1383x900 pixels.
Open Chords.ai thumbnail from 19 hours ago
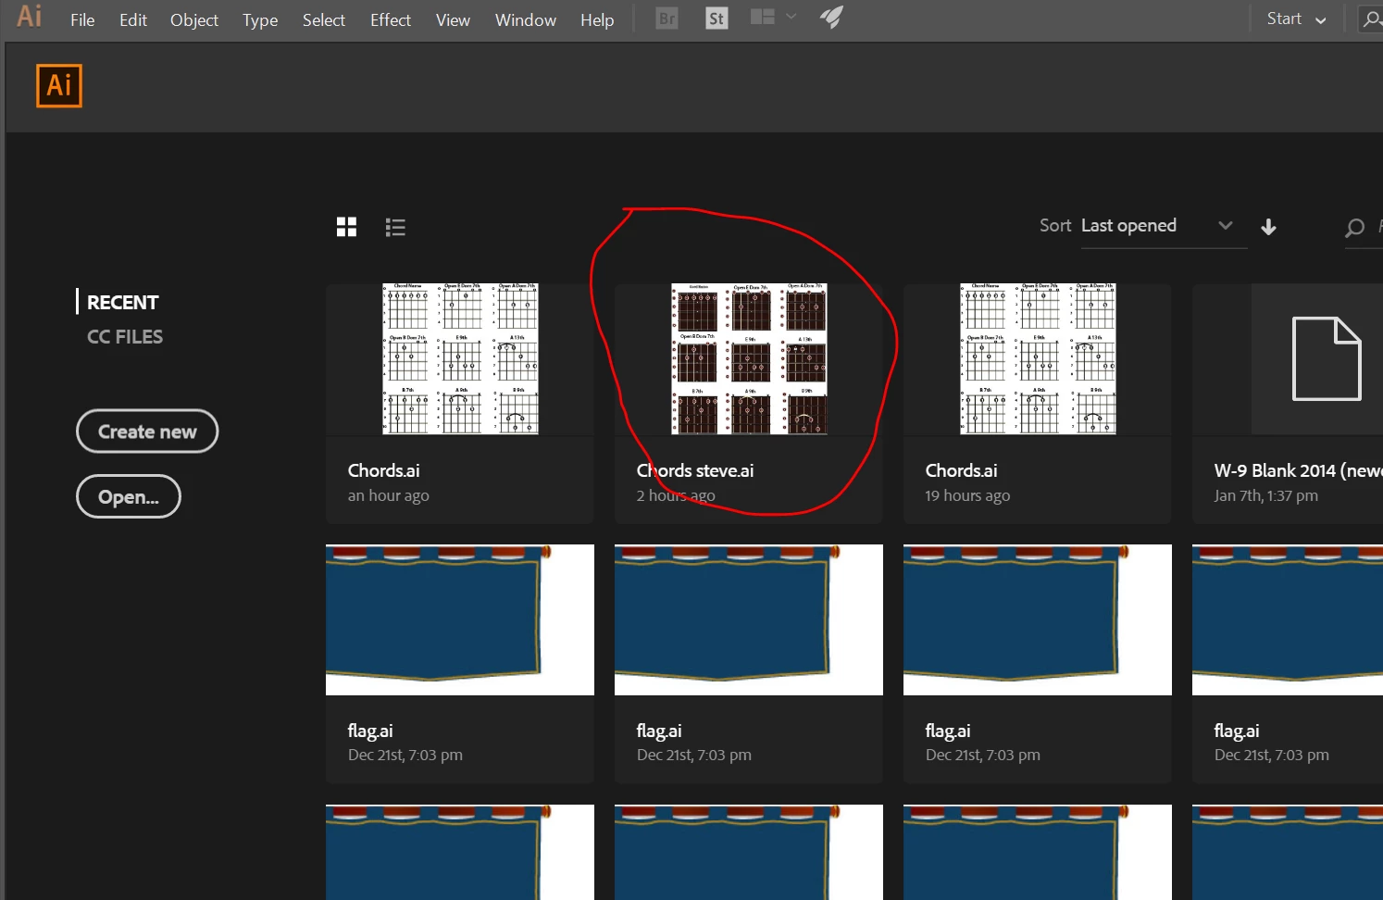(1038, 359)
